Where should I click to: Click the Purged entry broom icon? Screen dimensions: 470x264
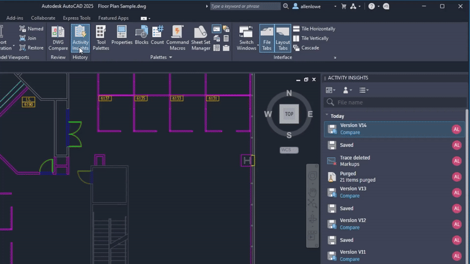(x=331, y=177)
